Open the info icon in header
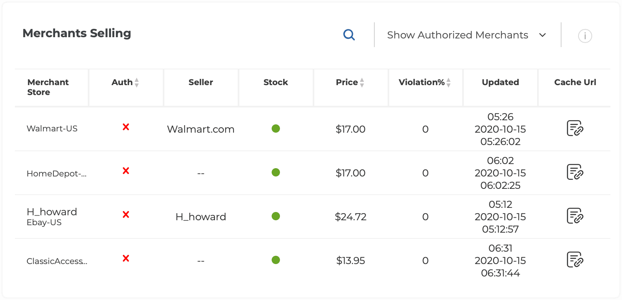The width and height of the screenshot is (622, 300). (585, 36)
